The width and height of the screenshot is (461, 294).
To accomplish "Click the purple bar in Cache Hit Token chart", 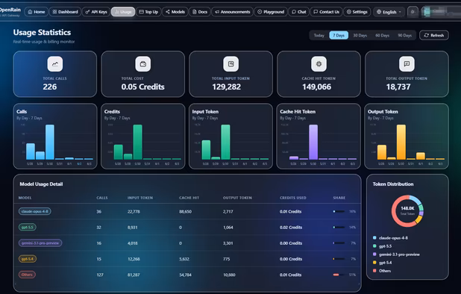I will tap(313, 142).
